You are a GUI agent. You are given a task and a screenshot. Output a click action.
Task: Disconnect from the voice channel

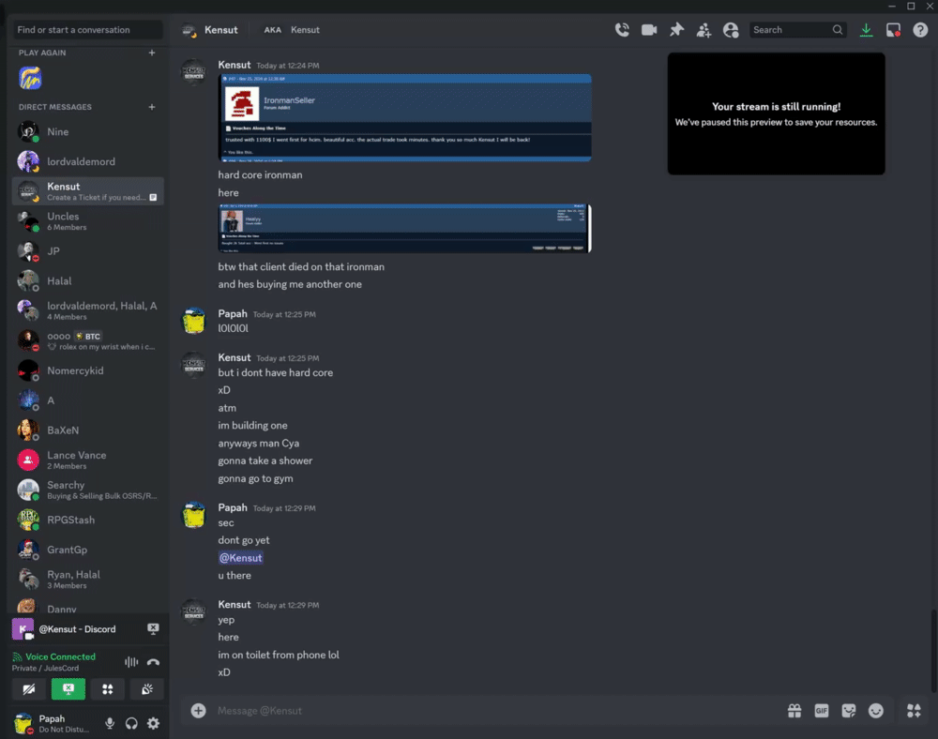tap(154, 662)
